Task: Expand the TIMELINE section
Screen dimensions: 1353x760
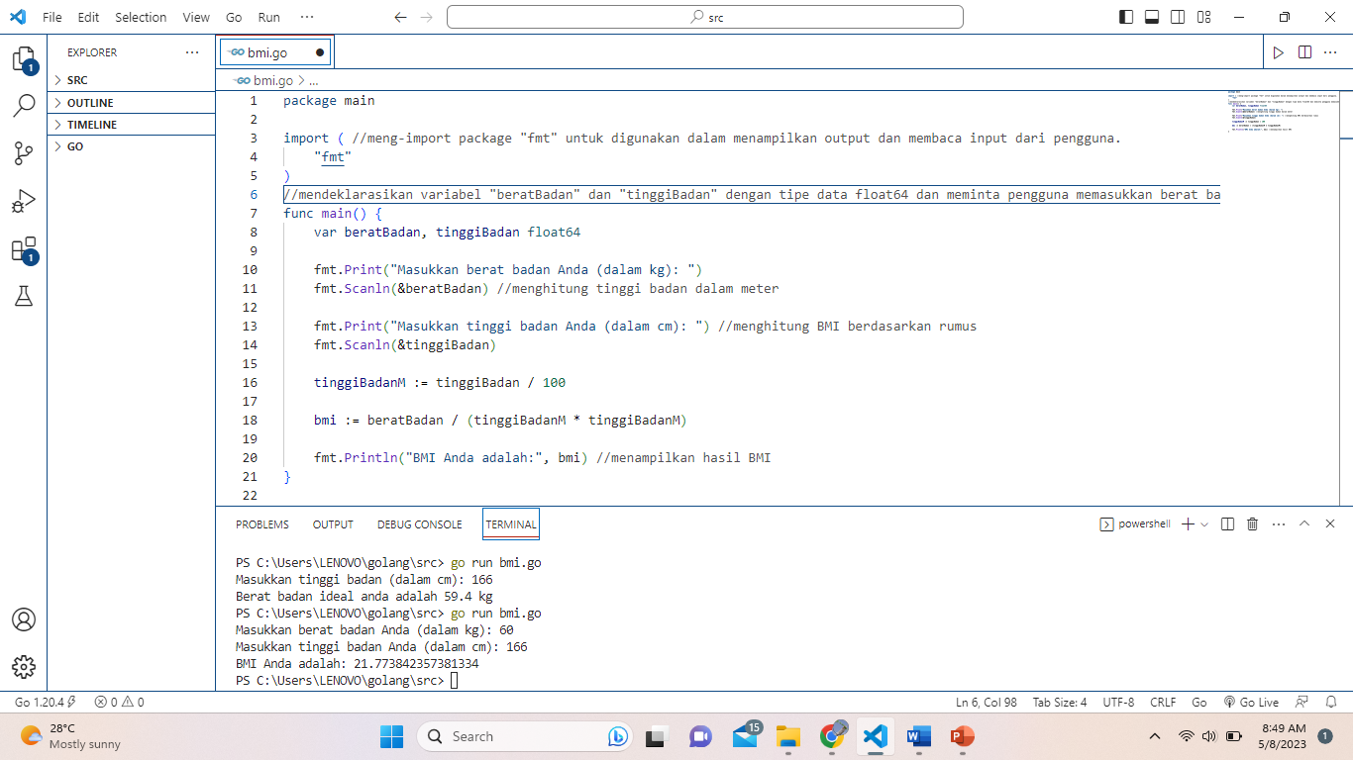Action: [131, 125]
